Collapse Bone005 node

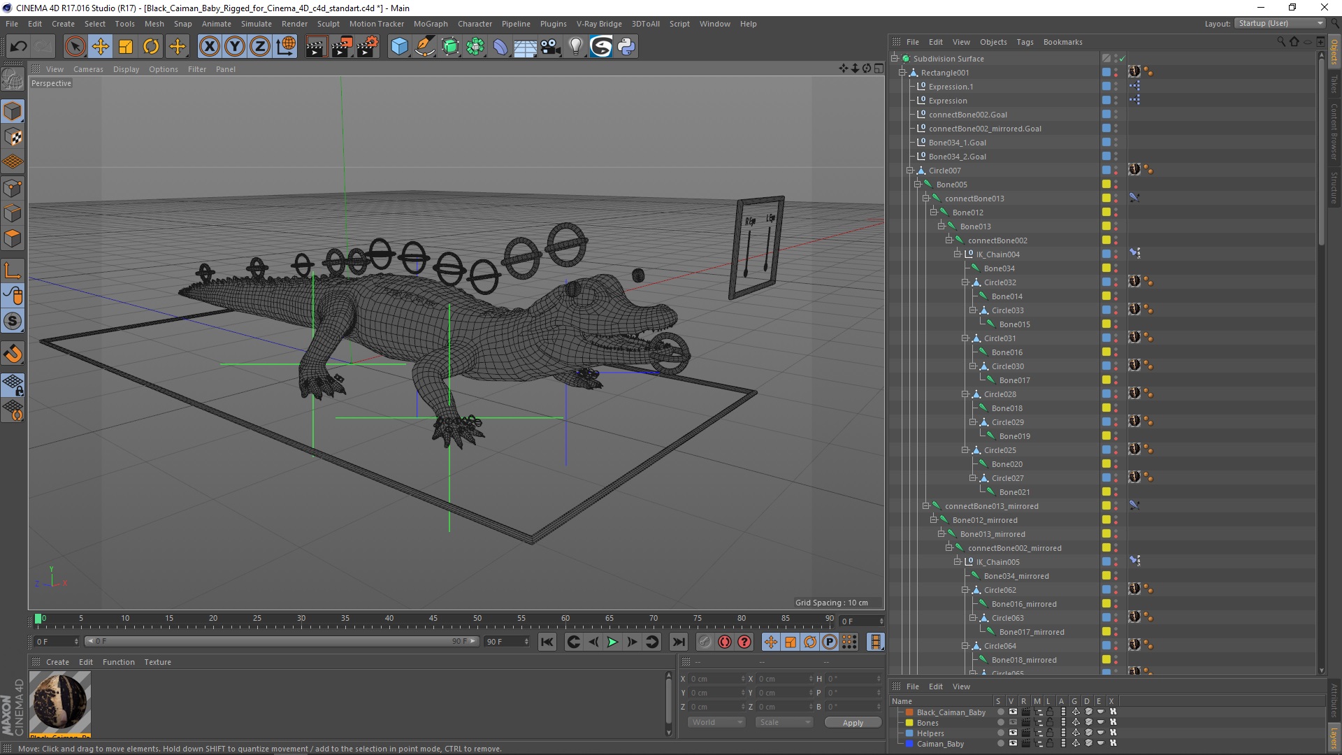[917, 185]
